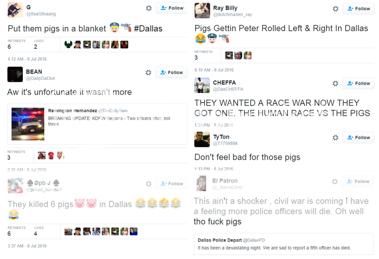
Task: Follow the user @DaayDaDon
Action: click(x=171, y=72)
